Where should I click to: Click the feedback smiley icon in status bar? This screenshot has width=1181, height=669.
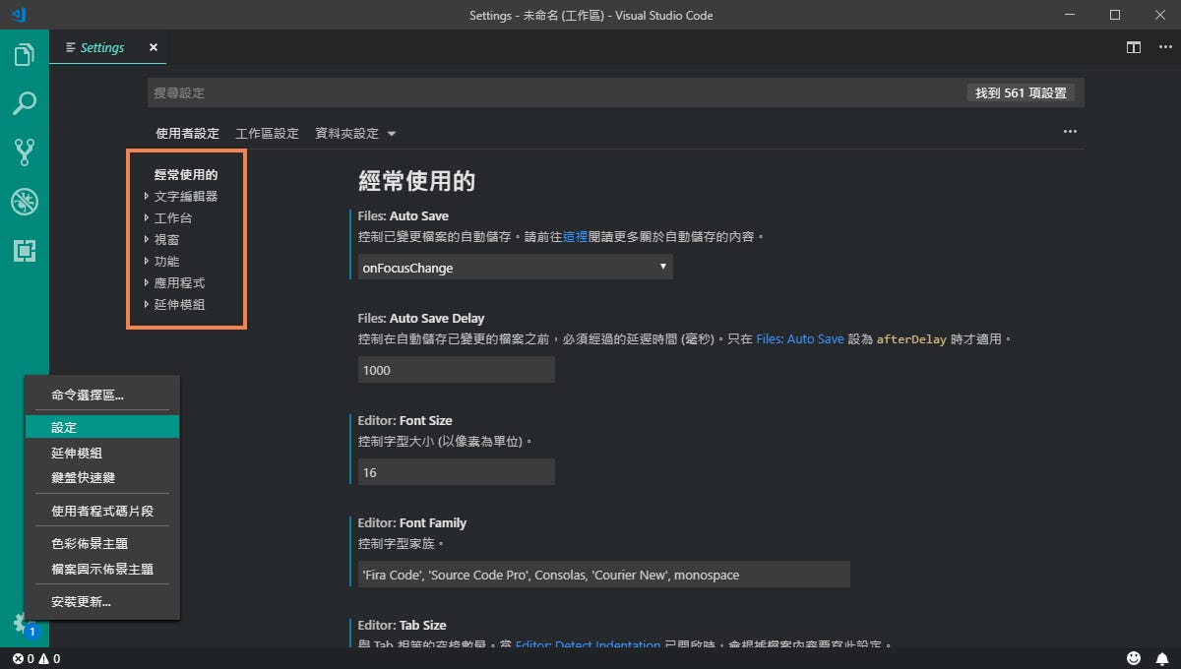(1134, 658)
